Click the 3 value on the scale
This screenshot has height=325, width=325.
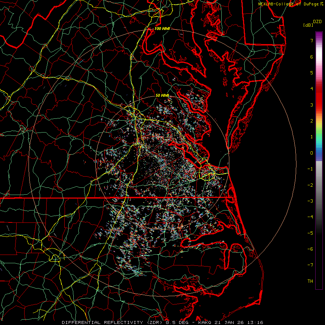[312, 105]
